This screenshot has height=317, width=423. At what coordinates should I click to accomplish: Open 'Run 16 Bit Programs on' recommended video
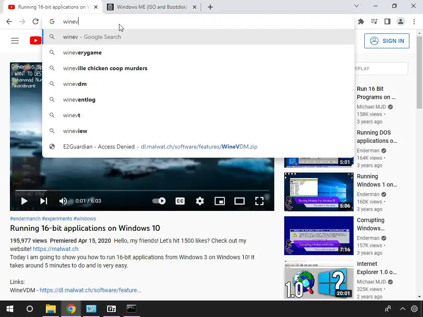pyautogui.click(x=376, y=93)
